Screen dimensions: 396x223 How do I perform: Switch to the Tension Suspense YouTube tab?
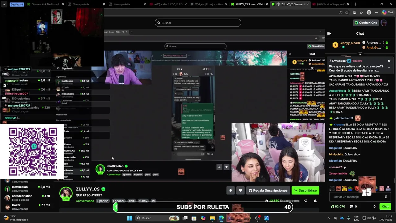pyautogui.click(x=331, y=4)
